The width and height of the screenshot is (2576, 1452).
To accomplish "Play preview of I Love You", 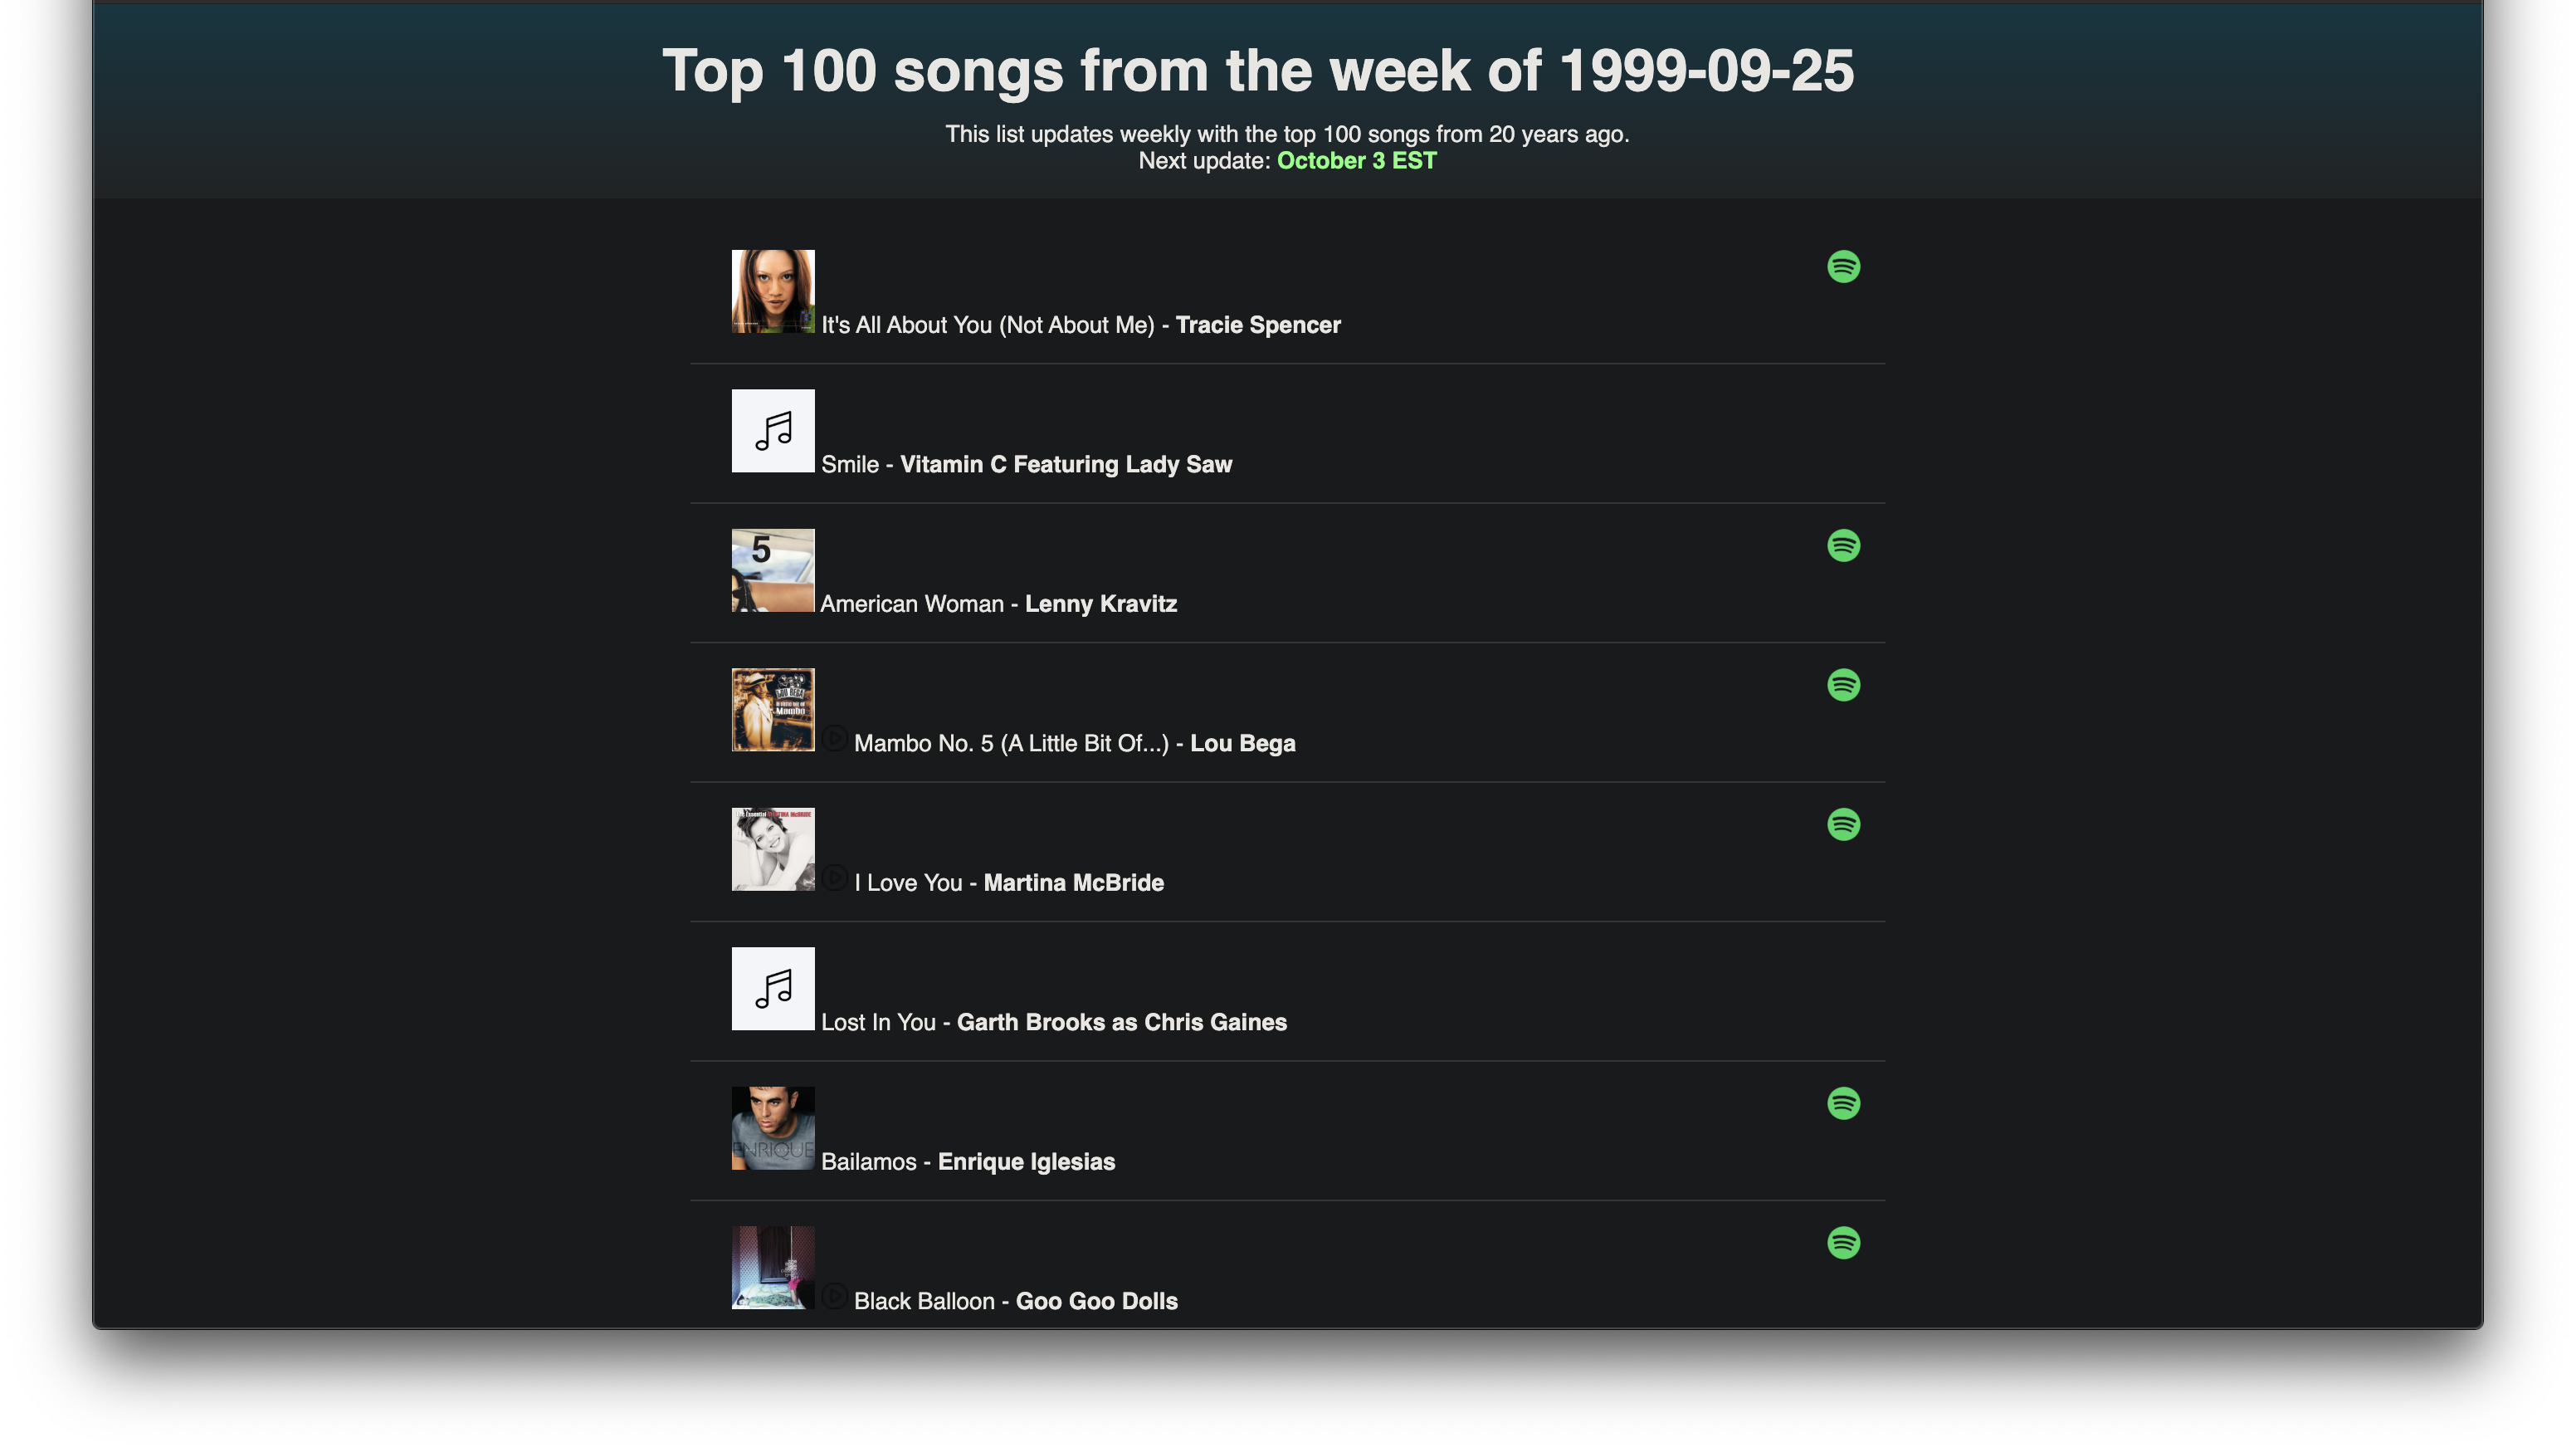I will (834, 878).
